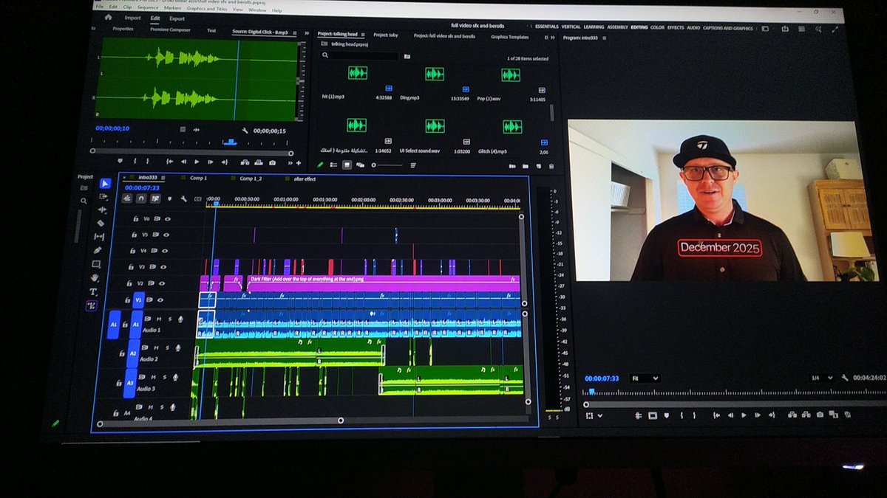Image resolution: width=887 pixels, height=498 pixels.
Task: Enable voice-over record on Audio 3
Action: tap(174, 377)
